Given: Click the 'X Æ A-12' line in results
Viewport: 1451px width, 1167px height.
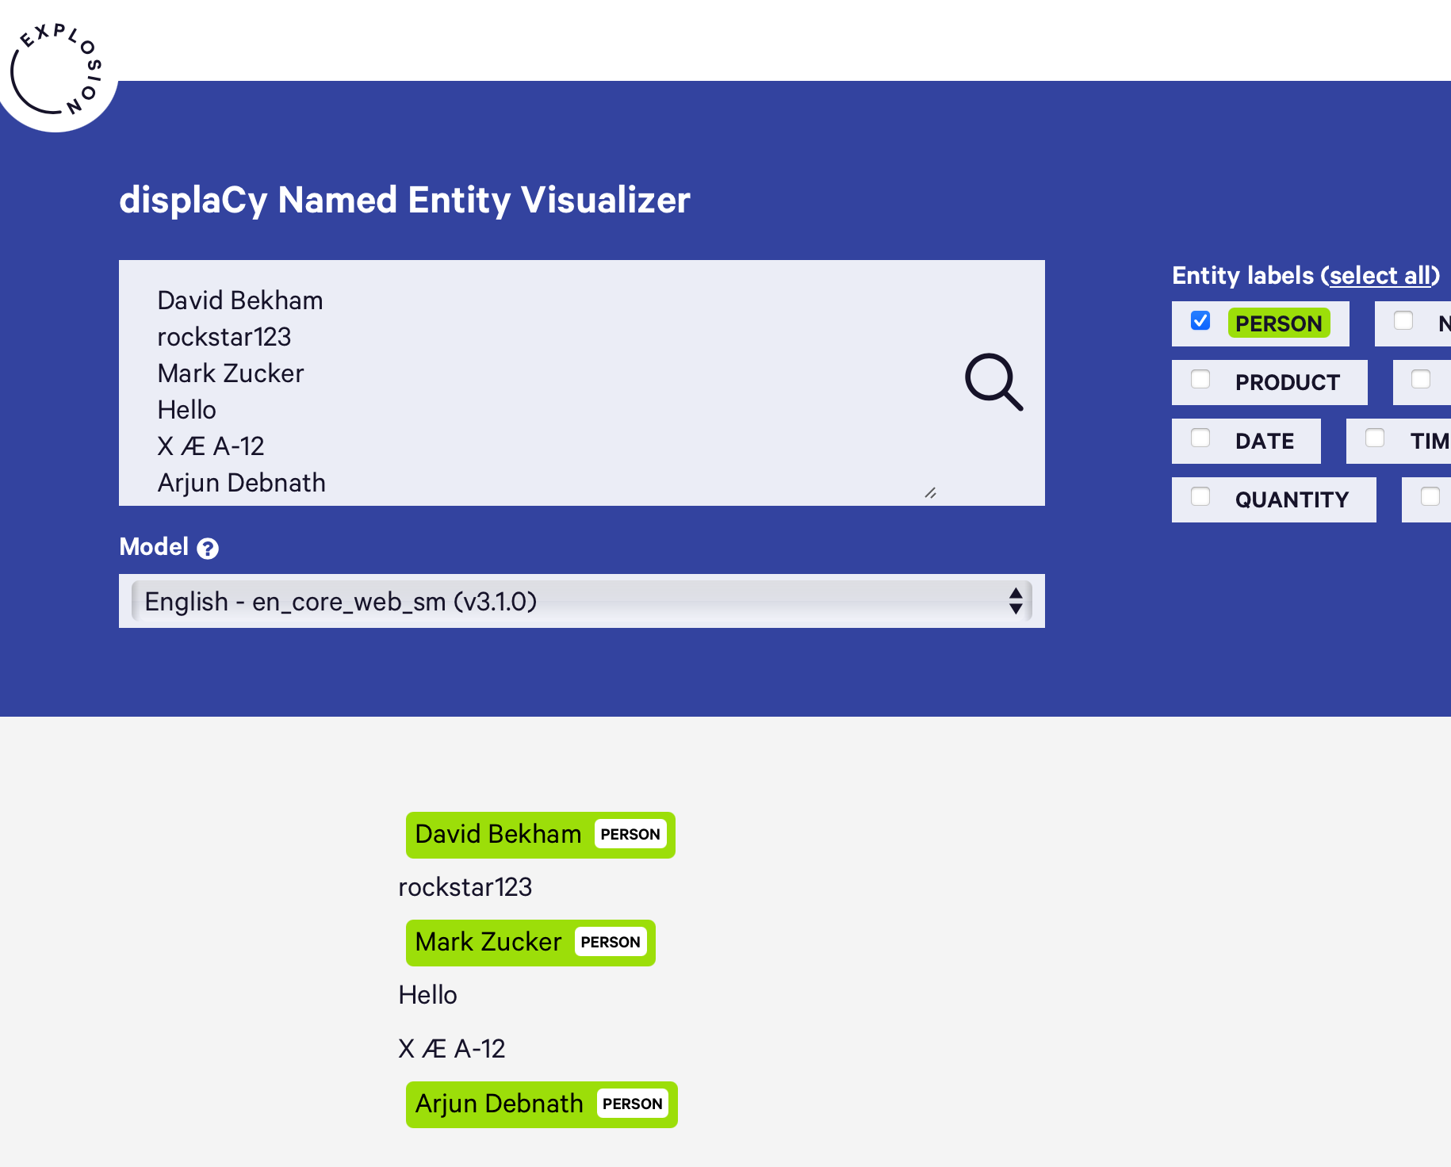Looking at the screenshot, I should (x=452, y=1049).
